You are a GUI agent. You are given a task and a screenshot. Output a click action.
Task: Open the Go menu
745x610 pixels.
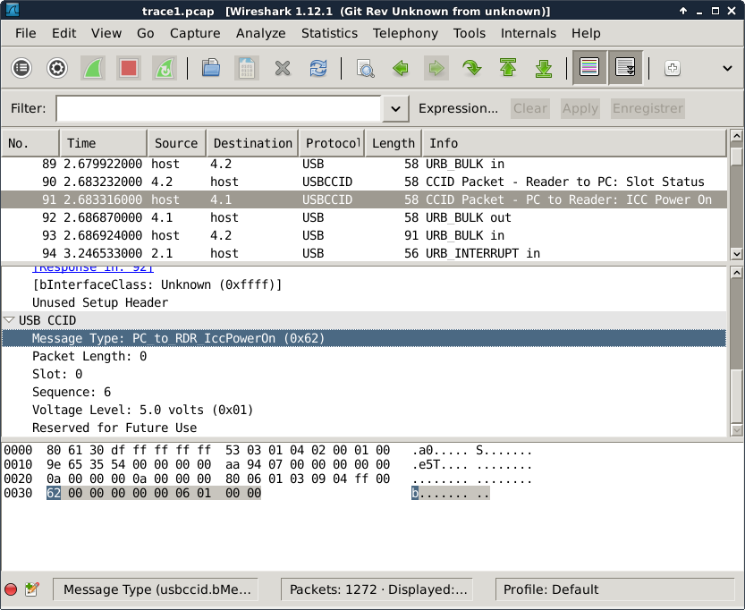[x=146, y=33]
